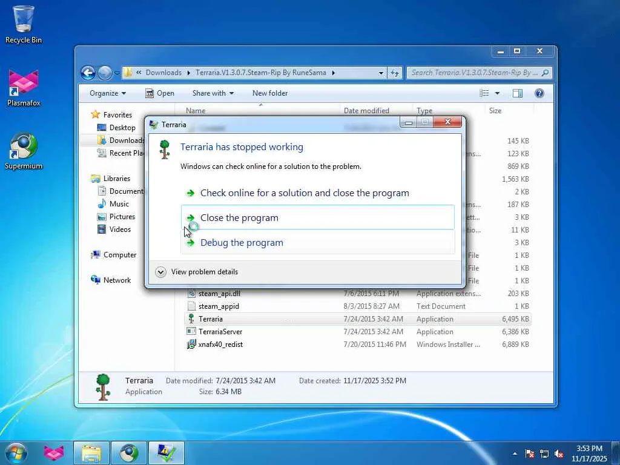Choose Debug the program option
The width and height of the screenshot is (620, 465).
pos(318,242)
